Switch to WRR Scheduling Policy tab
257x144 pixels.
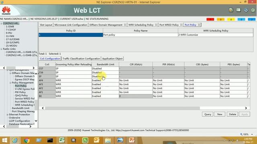pos(141,25)
